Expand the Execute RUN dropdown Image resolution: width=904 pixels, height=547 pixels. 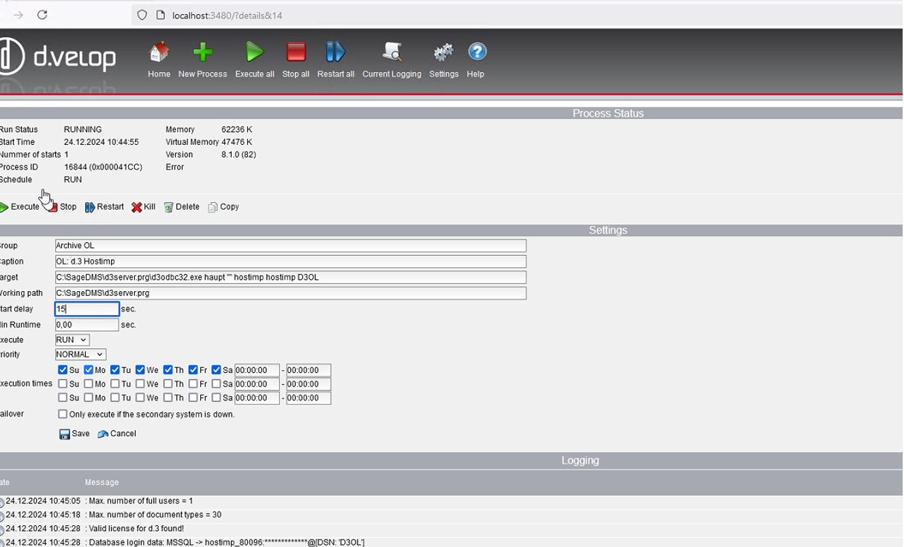(x=72, y=339)
